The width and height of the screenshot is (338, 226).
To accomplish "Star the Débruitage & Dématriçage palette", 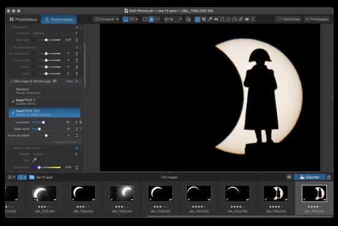I will 77,81.
